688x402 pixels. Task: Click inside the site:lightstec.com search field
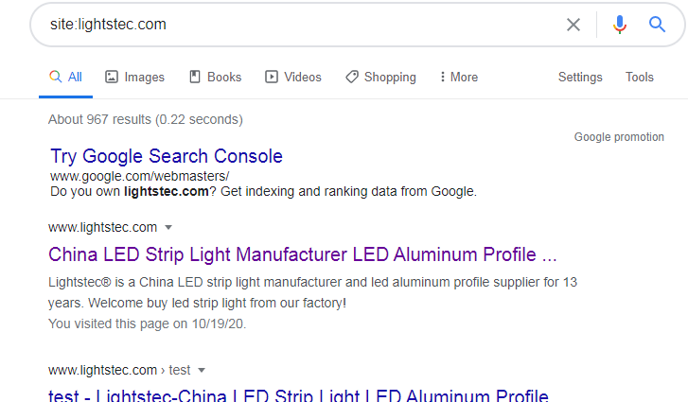[x=284, y=25]
